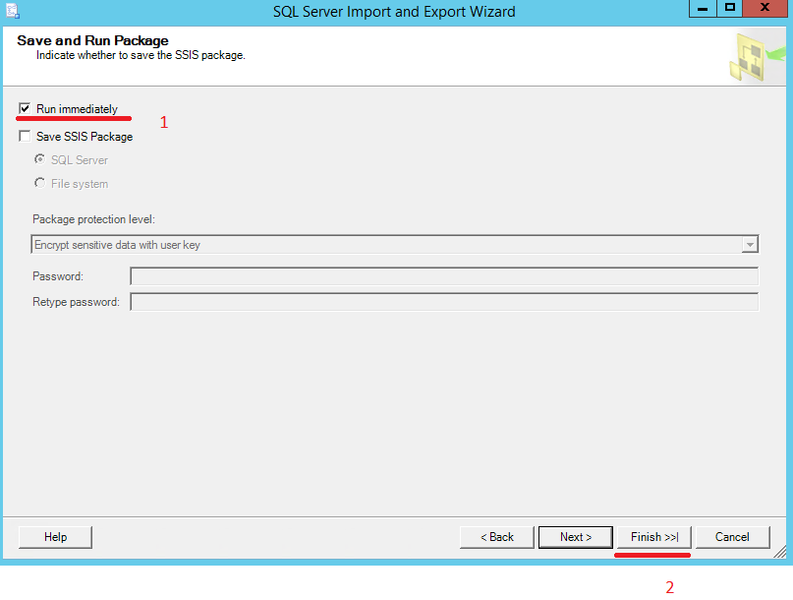The width and height of the screenshot is (793, 600).
Task: Click the Retype password field
Action: coord(442,302)
